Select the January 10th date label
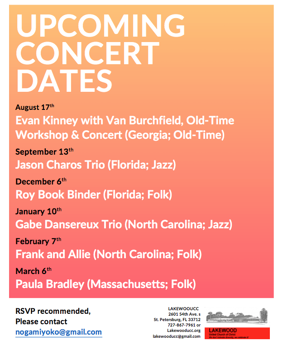 [38, 211]
